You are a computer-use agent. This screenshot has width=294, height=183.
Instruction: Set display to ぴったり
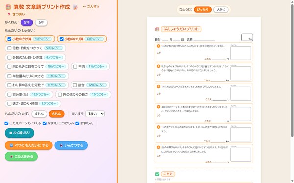click(x=202, y=10)
